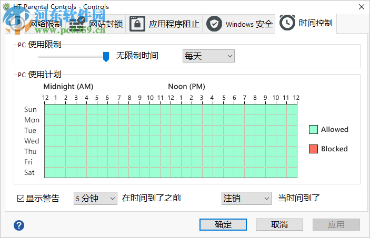
Task: Click the red Blocked color swatch
Action: pyautogui.click(x=313, y=149)
